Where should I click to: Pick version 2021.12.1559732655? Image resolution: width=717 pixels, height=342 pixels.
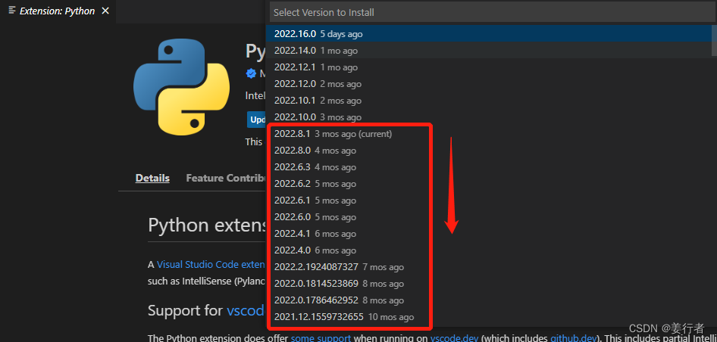488,317
